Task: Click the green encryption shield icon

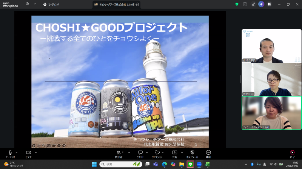Action: click(x=237, y=4)
